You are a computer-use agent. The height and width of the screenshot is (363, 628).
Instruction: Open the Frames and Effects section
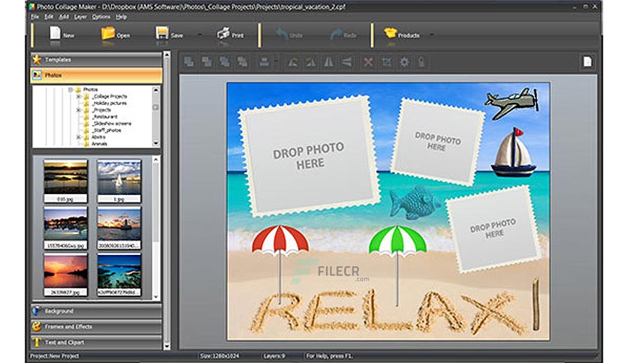(x=96, y=326)
